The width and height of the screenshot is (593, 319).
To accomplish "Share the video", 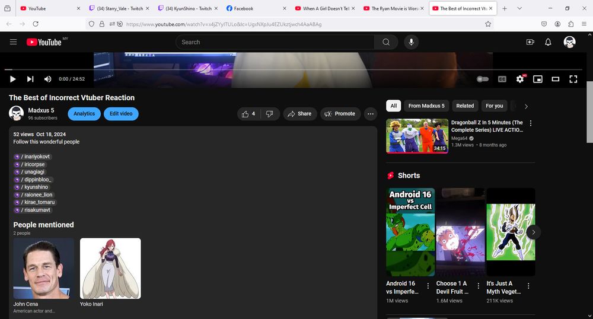I will pos(299,114).
